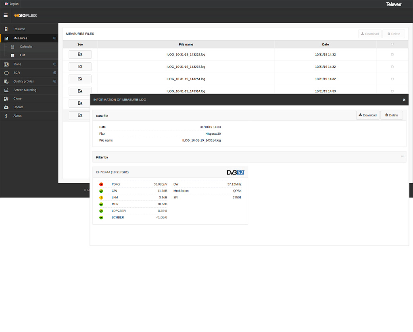Open the Screen Mirroring icon
Screen dimensions: 413x332
click(6, 90)
